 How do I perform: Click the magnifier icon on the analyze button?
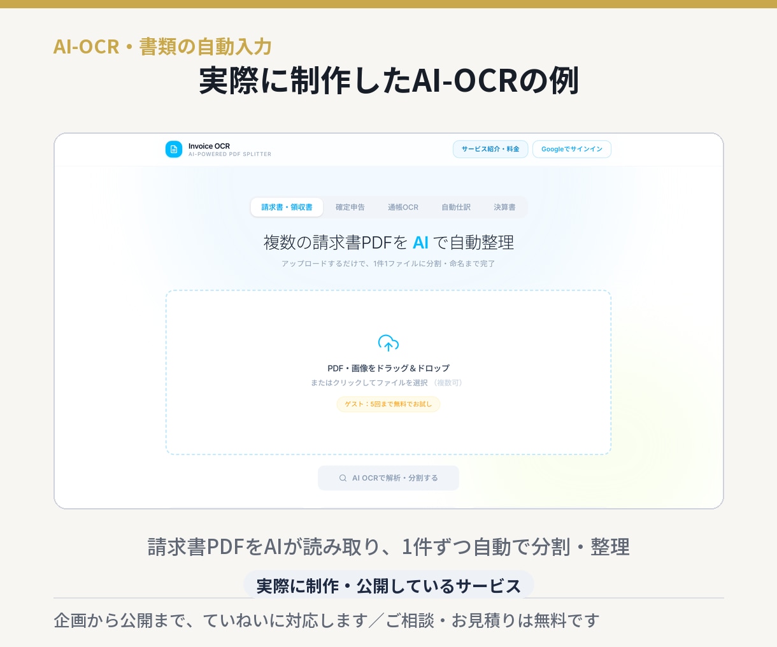(x=343, y=478)
